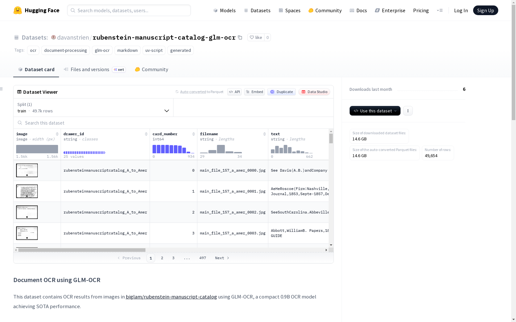Screen dimensions: 516x322
Task: Click the Hugging Face logo icon
Action: 18,10
